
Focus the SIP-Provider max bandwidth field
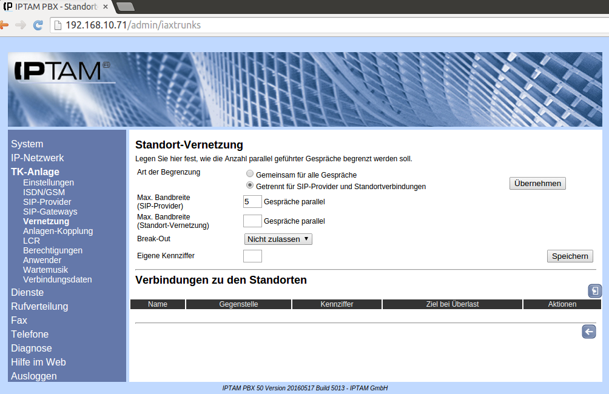point(252,201)
